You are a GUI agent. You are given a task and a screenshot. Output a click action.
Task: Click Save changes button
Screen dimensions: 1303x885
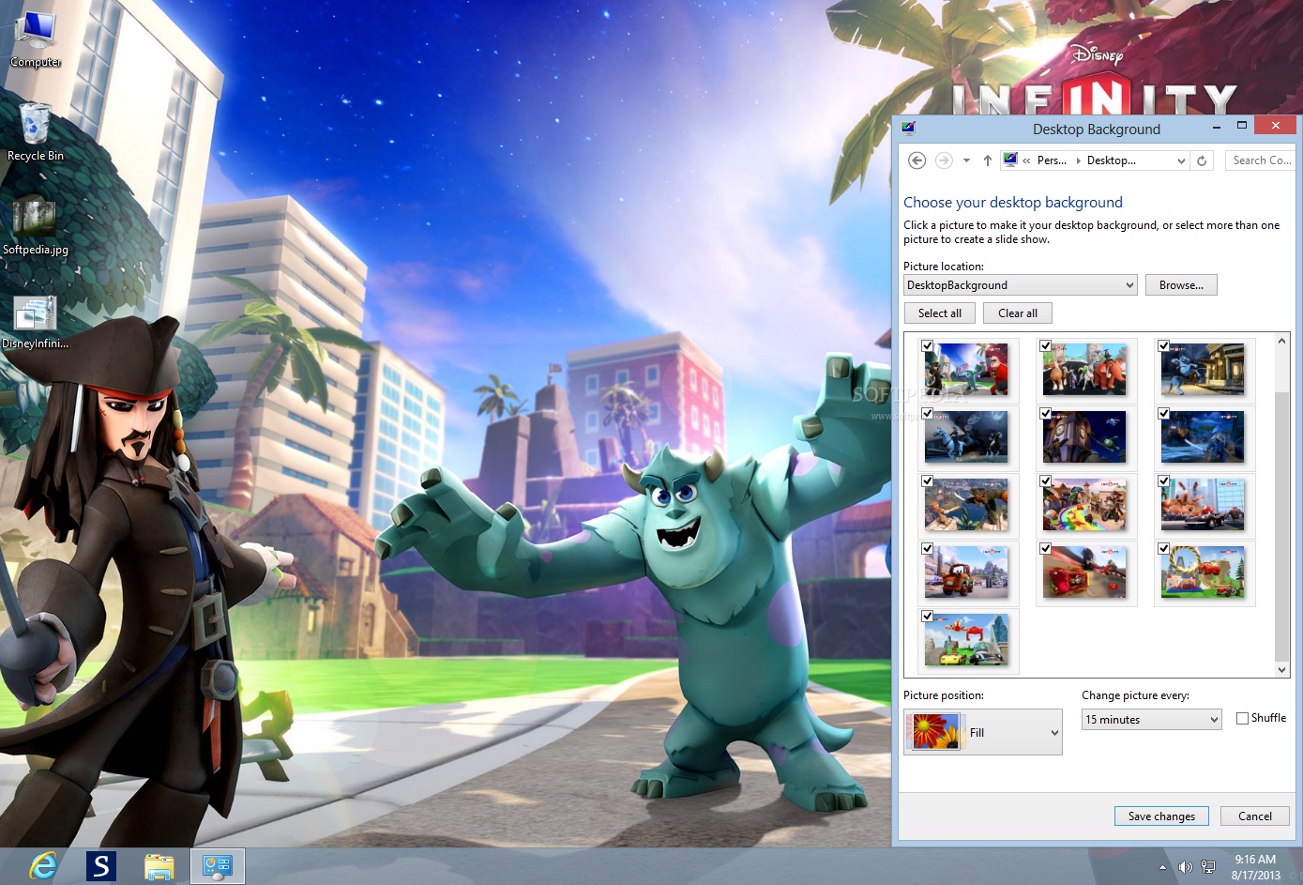pos(1161,816)
